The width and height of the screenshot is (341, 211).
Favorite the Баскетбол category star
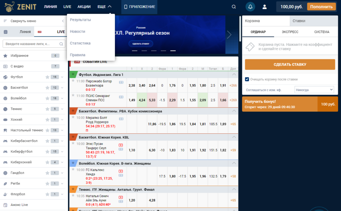coord(47,88)
